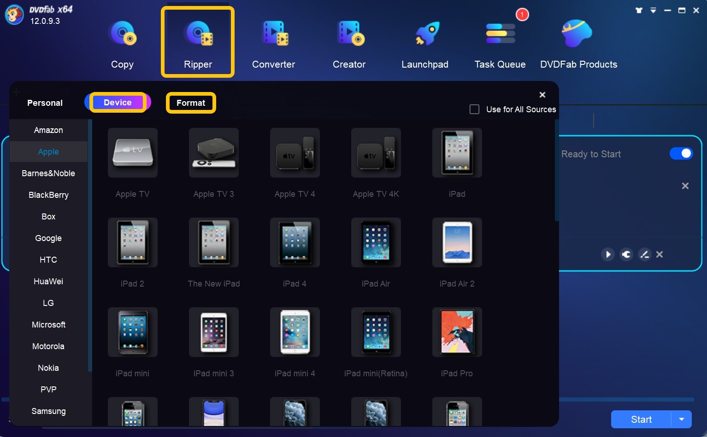Select Google brand

tap(48, 238)
